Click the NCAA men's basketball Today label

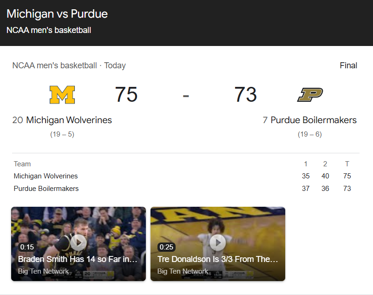[x=69, y=66]
